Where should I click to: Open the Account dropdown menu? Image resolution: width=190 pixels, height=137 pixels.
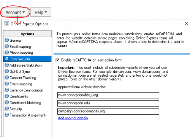click(x=15, y=12)
